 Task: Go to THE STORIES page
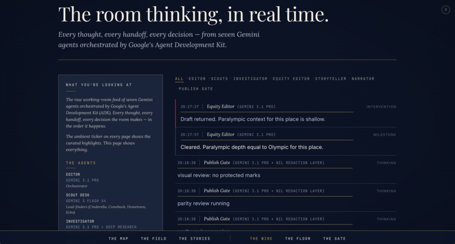[x=194, y=238]
